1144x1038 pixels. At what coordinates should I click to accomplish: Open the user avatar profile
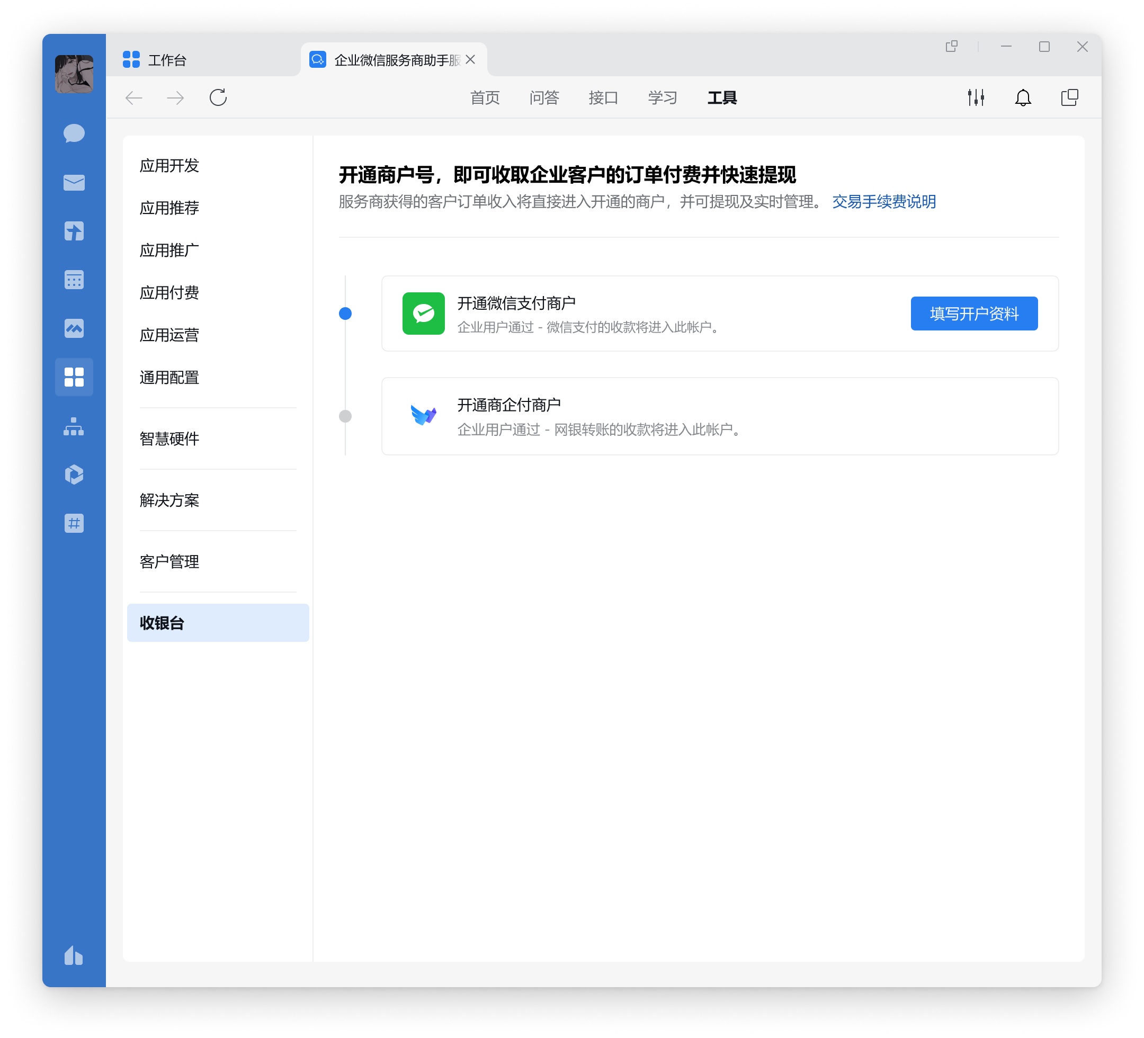pyautogui.click(x=74, y=74)
